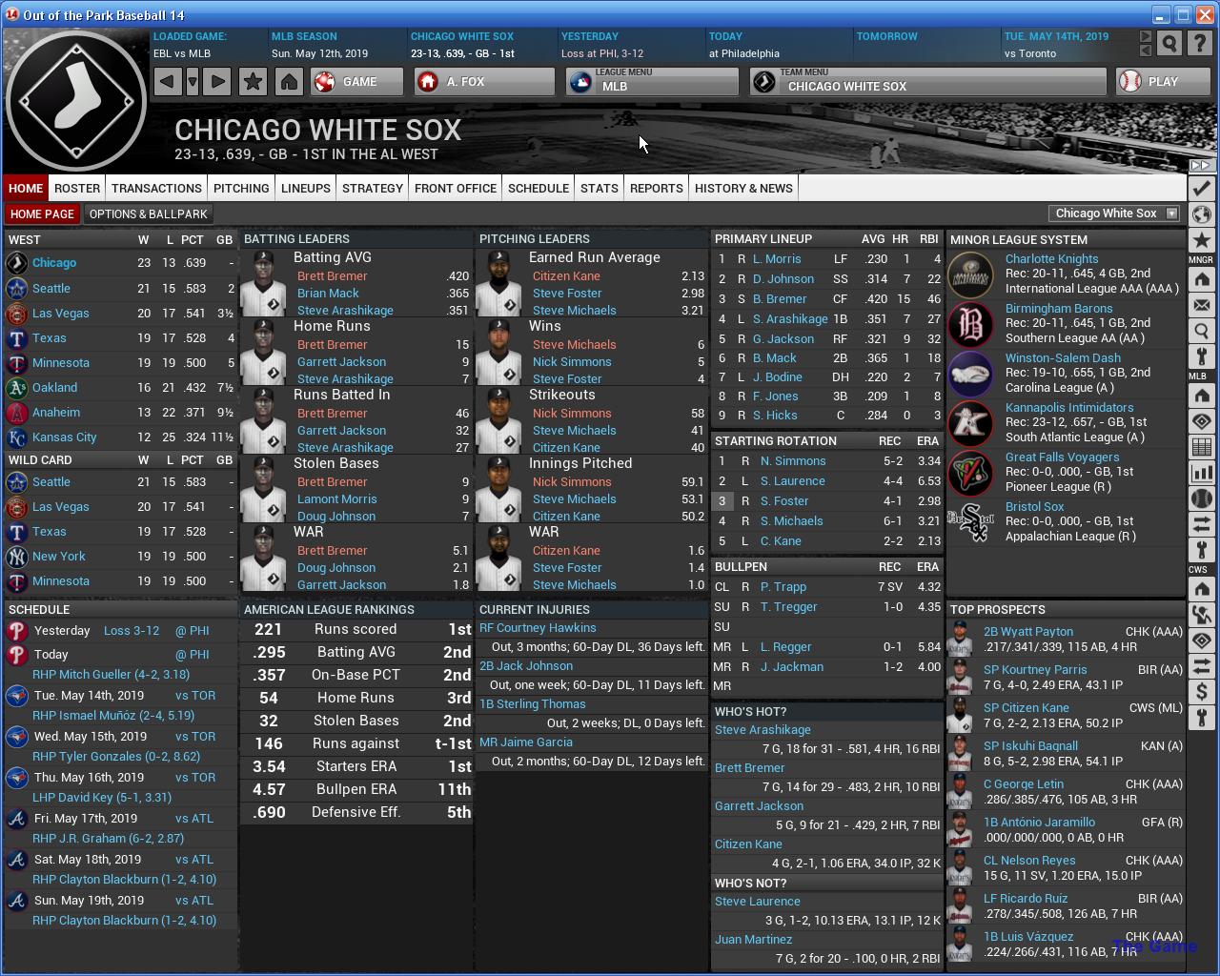Screen dimensions: 1220x976
Task: Open the Chicago White Sox team selector dropdown
Action: (1114, 213)
